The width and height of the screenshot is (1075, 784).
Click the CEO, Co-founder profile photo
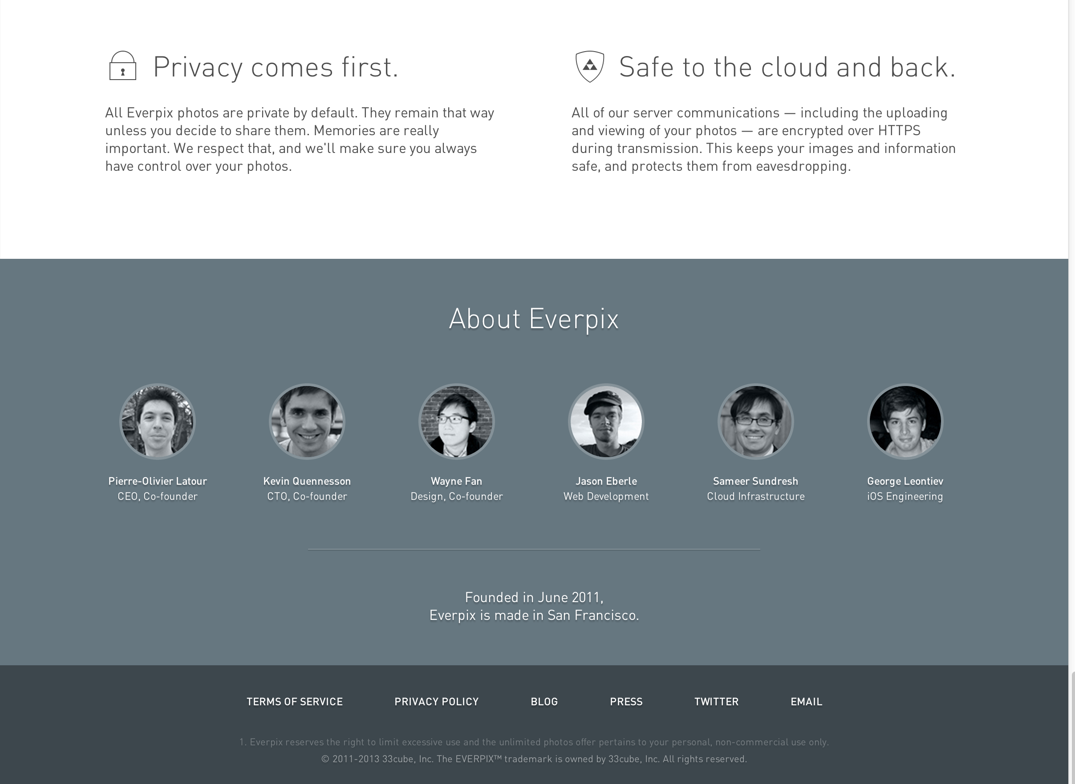pos(157,422)
